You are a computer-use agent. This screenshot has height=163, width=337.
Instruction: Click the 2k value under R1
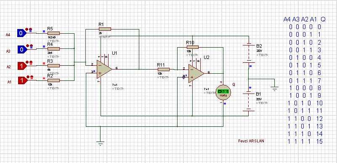(100, 33)
